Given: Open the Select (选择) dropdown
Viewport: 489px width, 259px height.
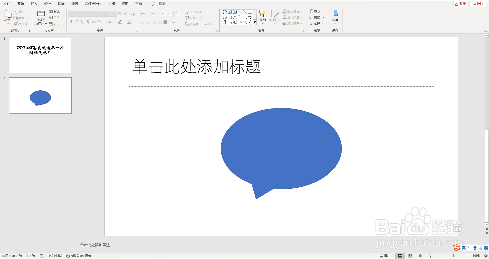Looking at the screenshot, I should pyautogui.click(x=316, y=23).
